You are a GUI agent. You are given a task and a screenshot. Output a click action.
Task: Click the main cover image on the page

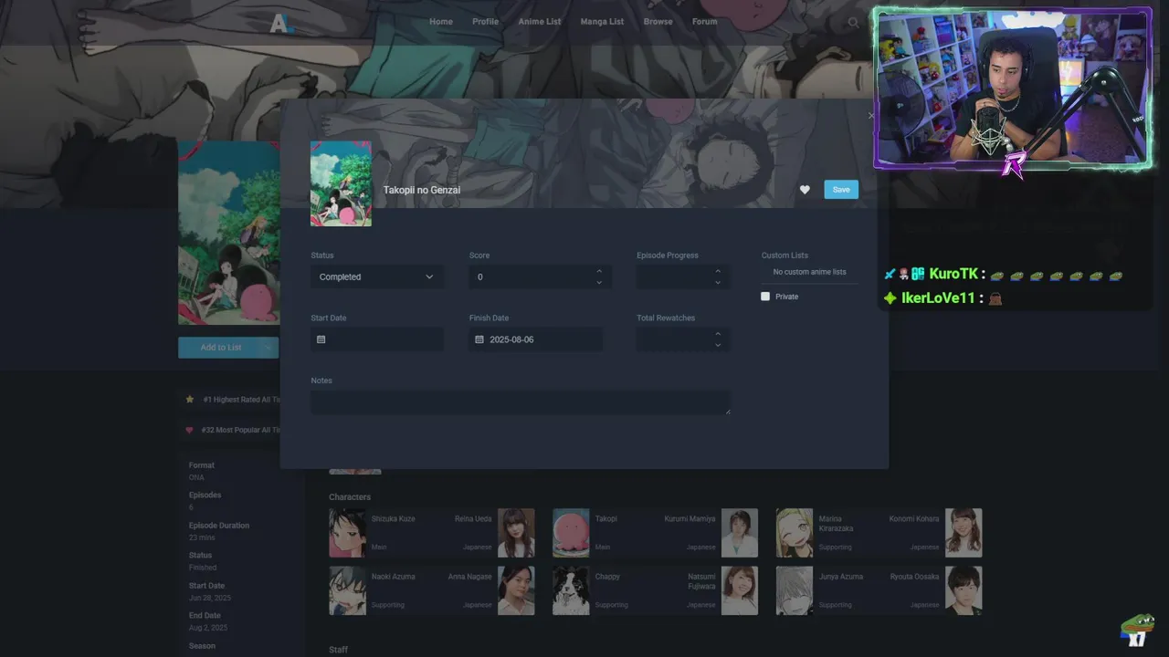point(229,233)
